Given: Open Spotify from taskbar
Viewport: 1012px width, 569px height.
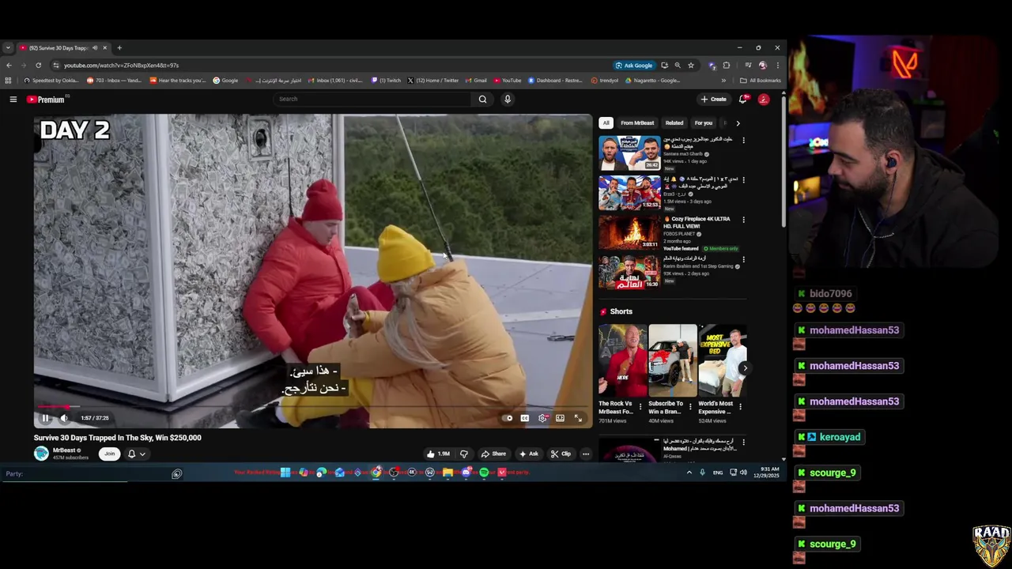Looking at the screenshot, I should [484, 473].
